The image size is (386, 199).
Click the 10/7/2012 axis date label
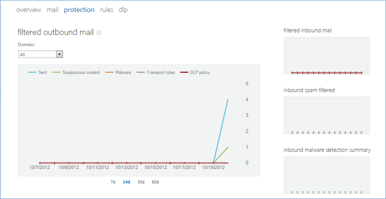click(40, 168)
